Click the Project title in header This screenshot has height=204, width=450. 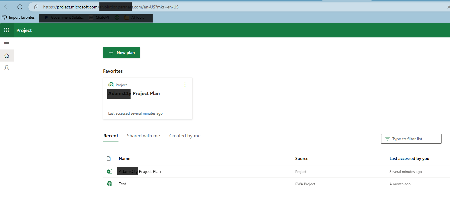(x=24, y=30)
